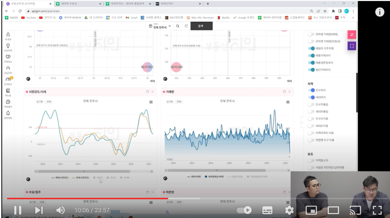Open YouTube video settings gear
Image resolution: width=390 pixels, height=218 pixels.
point(289,210)
